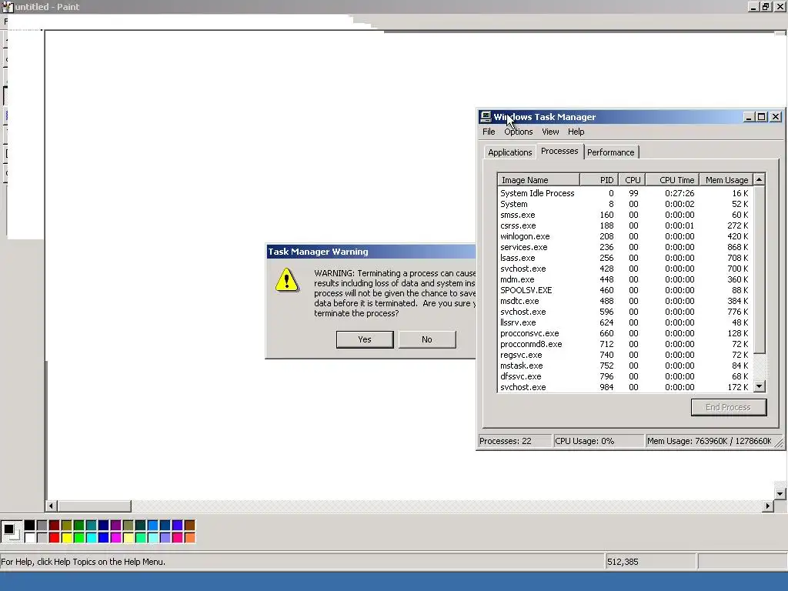
Task: Pick the brown color swatch
Action: tap(190, 525)
